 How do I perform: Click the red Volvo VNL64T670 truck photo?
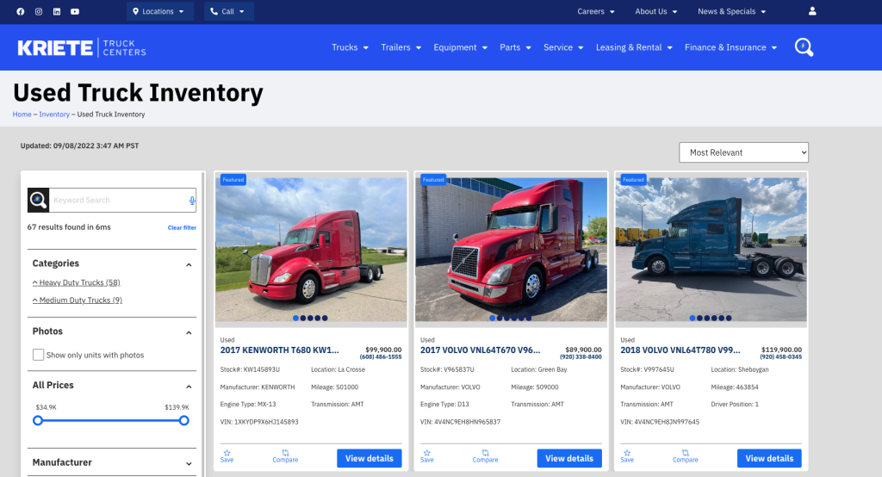point(512,250)
